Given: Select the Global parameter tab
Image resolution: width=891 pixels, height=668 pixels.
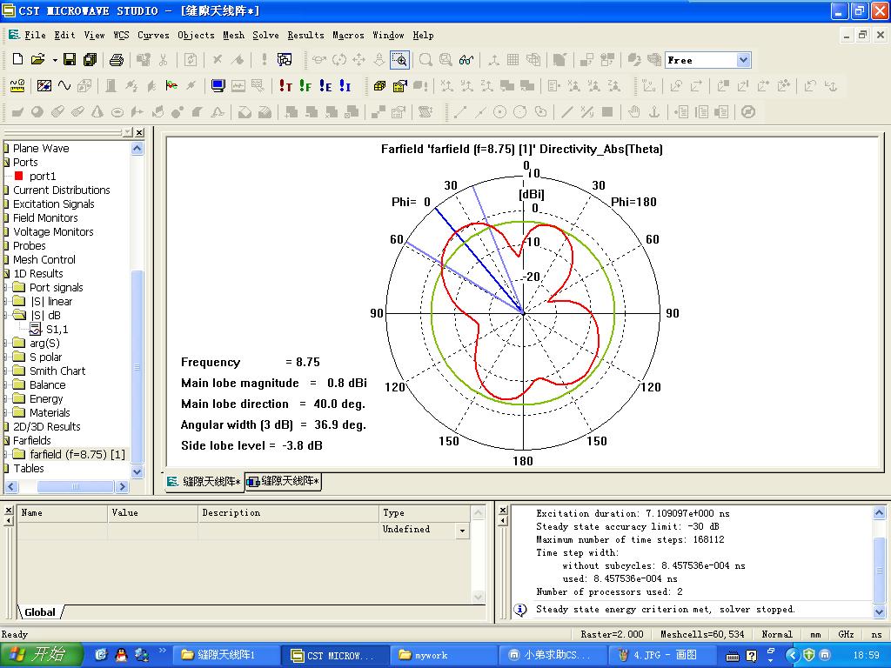Looking at the screenshot, I should point(40,612).
